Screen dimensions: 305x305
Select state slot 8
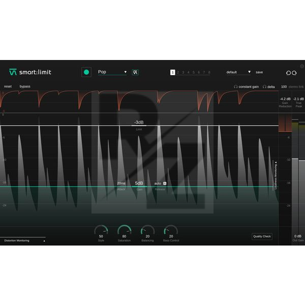click(209, 72)
